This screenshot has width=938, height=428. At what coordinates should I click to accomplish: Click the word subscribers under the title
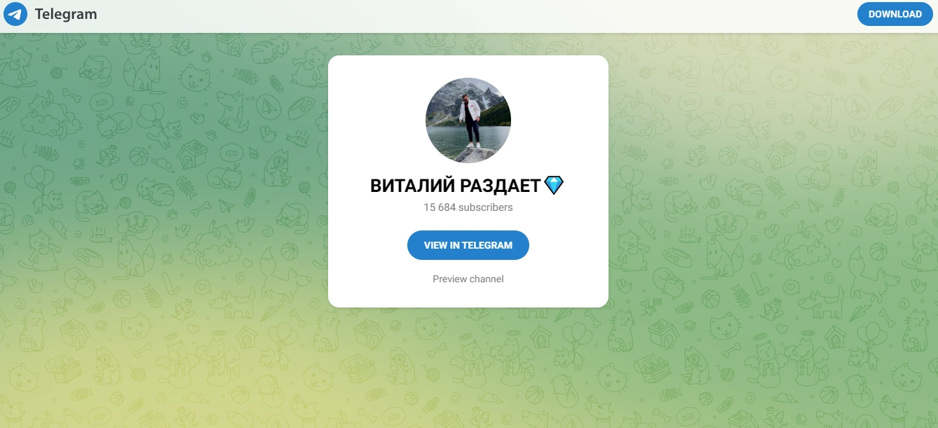(x=486, y=207)
